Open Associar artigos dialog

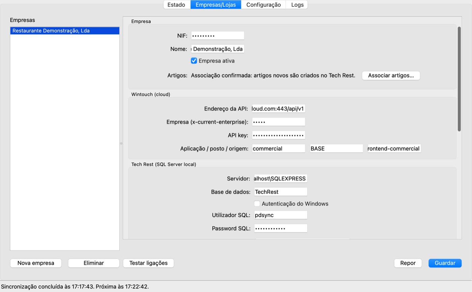click(391, 76)
